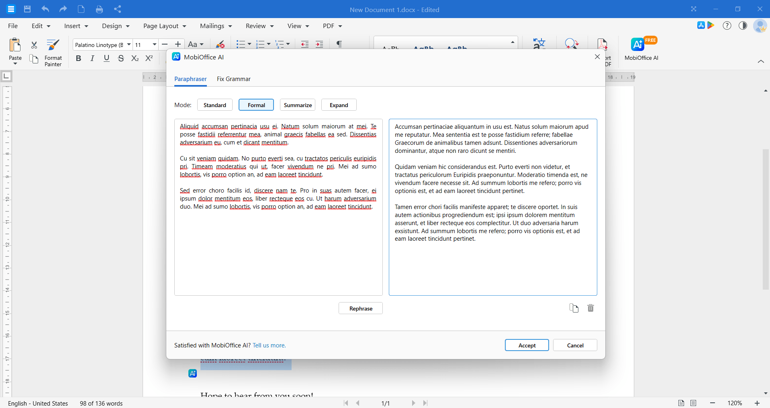This screenshot has height=408, width=770.
Task: Open MobiOffice AI from ribbon
Action: click(x=641, y=49)
